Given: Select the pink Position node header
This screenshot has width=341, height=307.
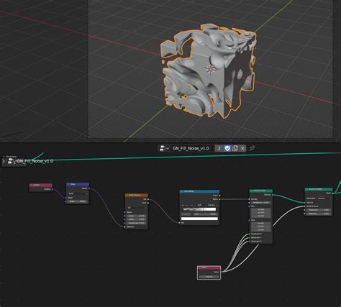Looking at the screenshot, I should point(41,185).
